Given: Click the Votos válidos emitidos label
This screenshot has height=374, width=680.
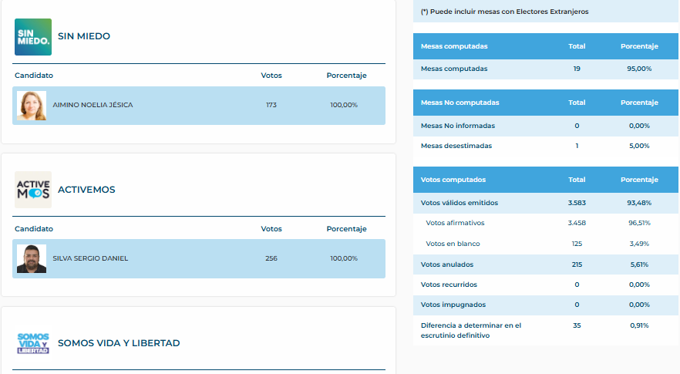Looking at the screenshot, I should (460, 203).
